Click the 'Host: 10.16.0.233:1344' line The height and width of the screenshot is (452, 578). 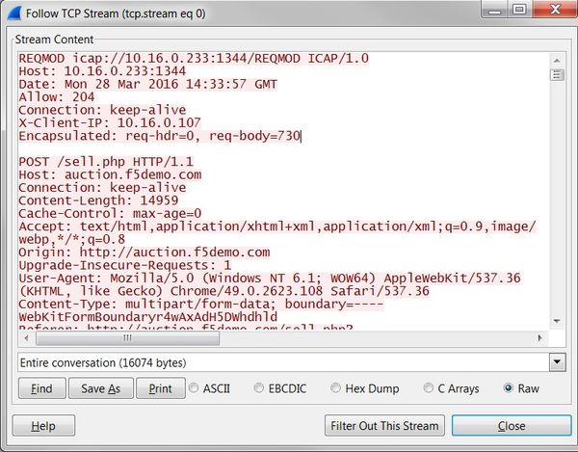click(102, 71)
